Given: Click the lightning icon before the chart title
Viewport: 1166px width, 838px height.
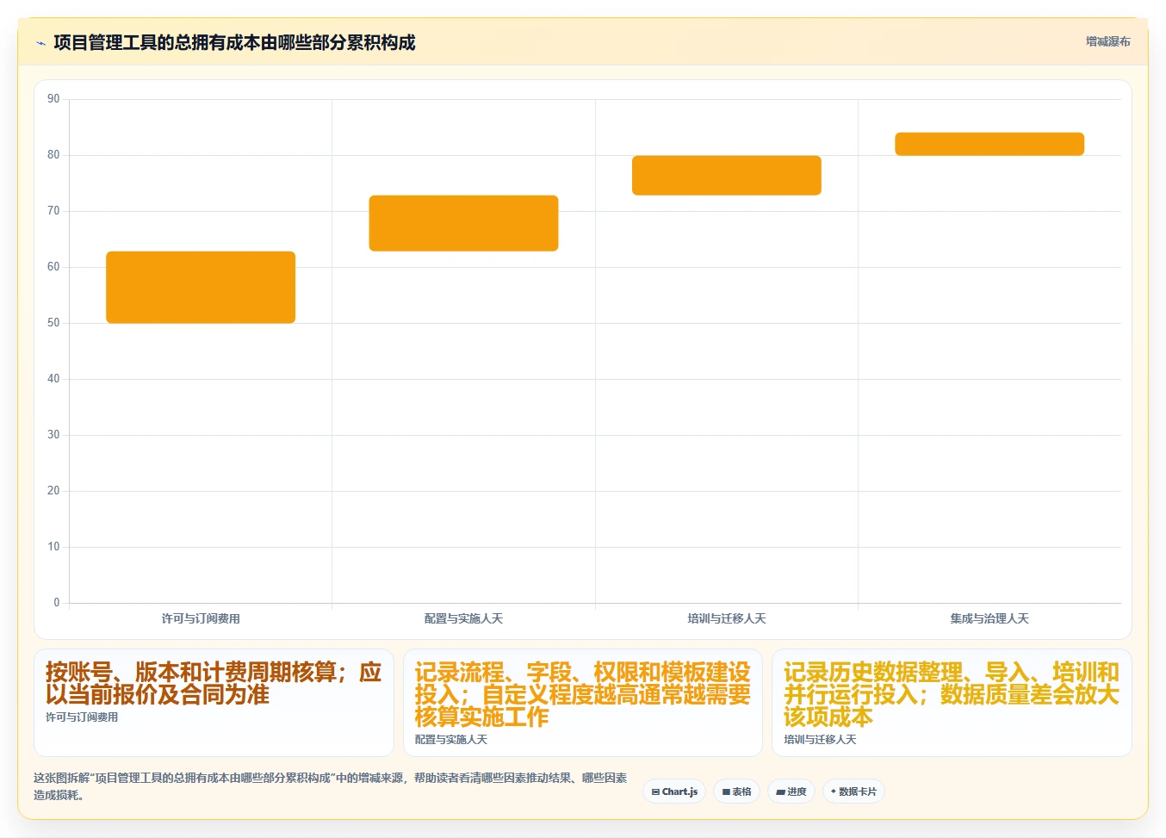Looking at the screenshot, I should [x=40, y=43].
